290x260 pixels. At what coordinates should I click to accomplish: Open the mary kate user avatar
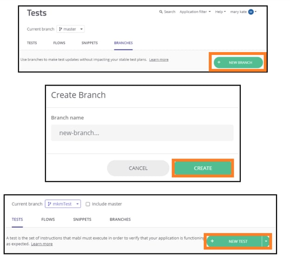(x=251, y=12)
